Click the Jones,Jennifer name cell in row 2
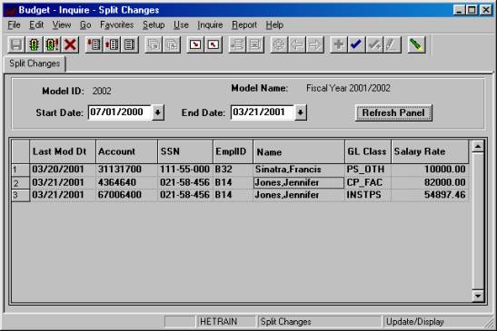This screenshot has height=331, width=497. 299,182
